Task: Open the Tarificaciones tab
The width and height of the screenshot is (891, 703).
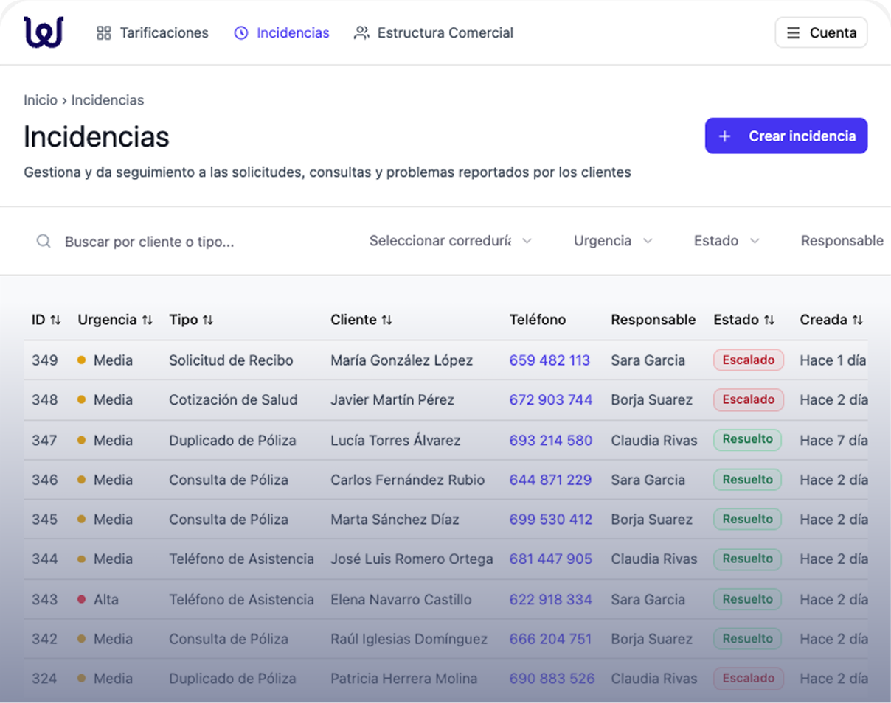Action: [x=153, y=33]
